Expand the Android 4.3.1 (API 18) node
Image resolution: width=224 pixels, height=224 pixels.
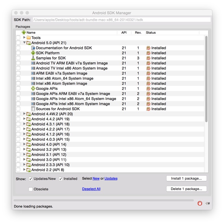[24, 124]
